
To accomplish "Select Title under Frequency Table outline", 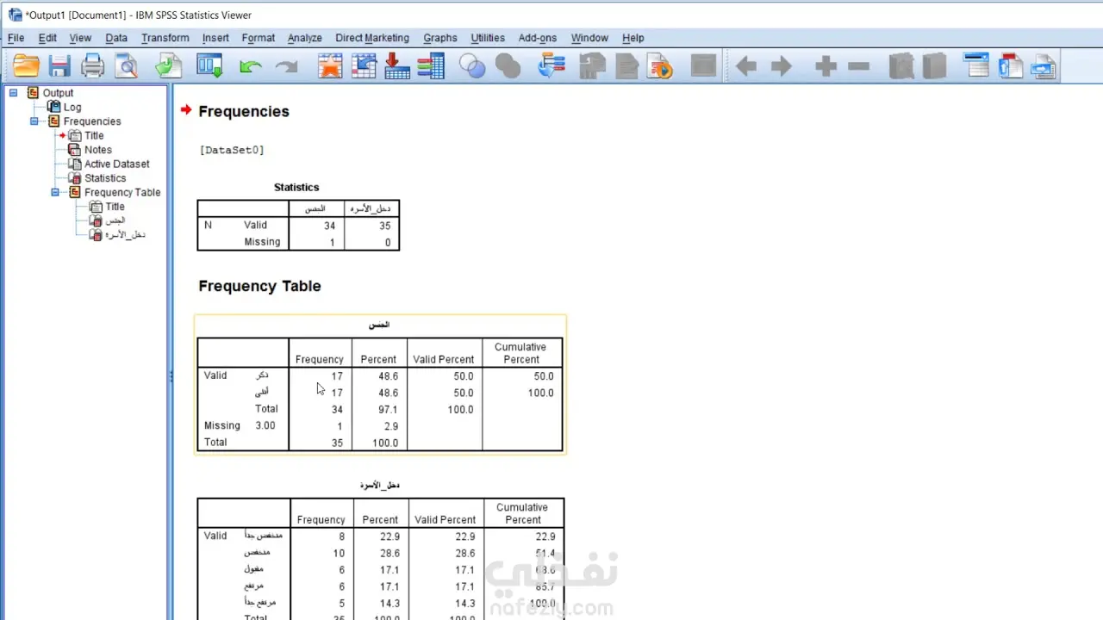I will click(115, 207).
